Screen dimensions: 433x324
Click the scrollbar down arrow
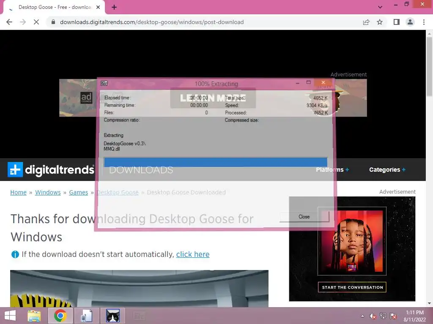click(x=429, y=304)
